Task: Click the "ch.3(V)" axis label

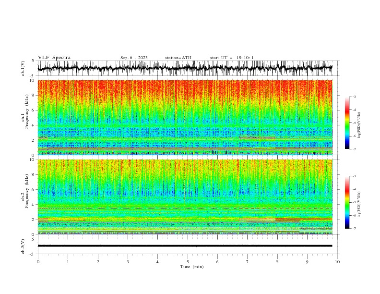Action: pos(23,246)
